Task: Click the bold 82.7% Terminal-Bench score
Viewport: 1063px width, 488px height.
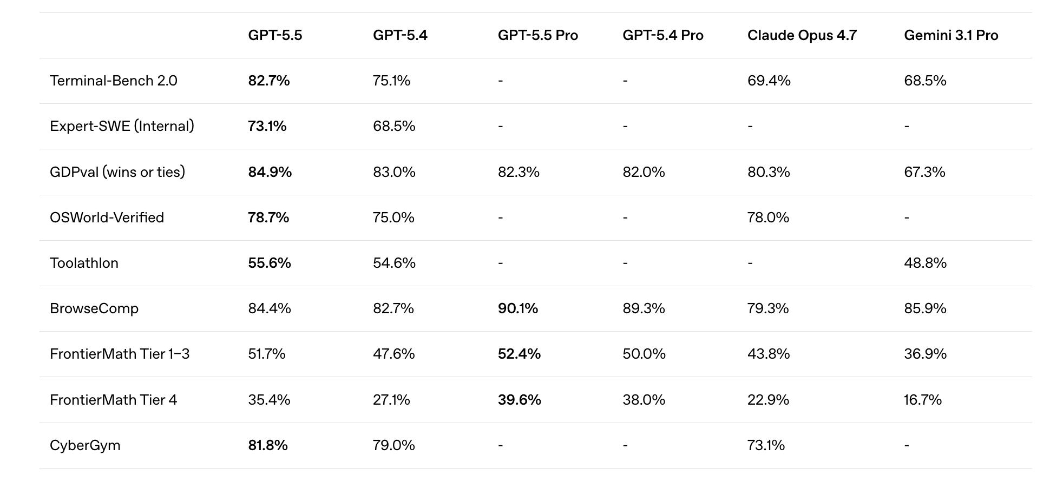Action: click(x=268, y=81)
